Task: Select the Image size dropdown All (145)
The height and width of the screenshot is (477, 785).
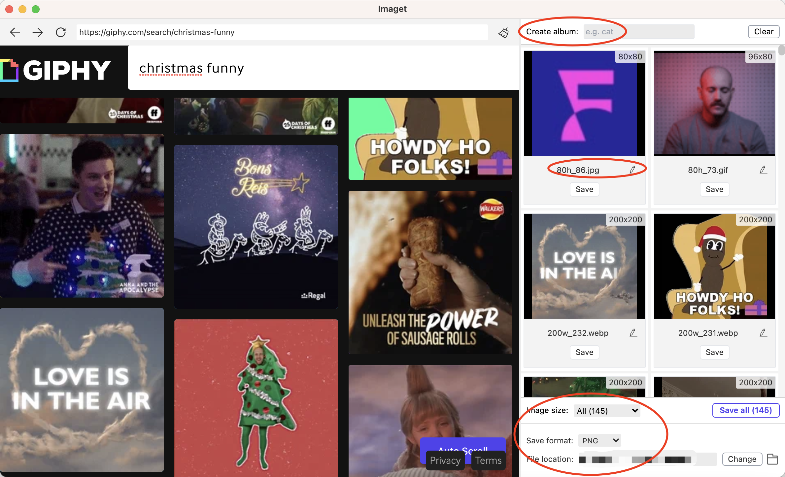Action: 607,410
